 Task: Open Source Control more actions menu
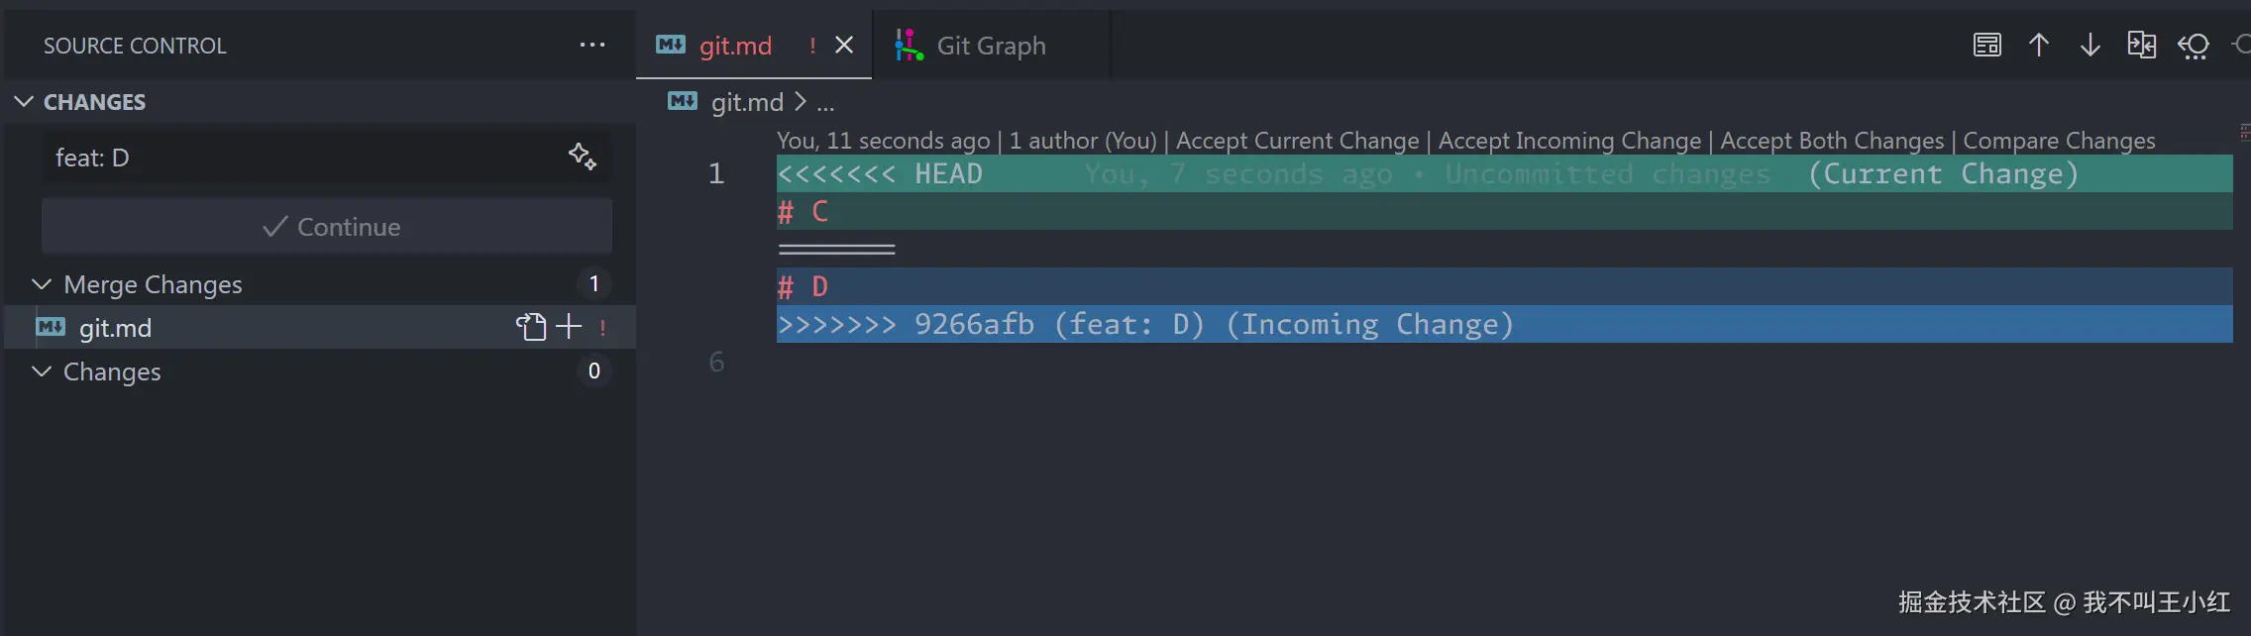click(x=592, y=46)
